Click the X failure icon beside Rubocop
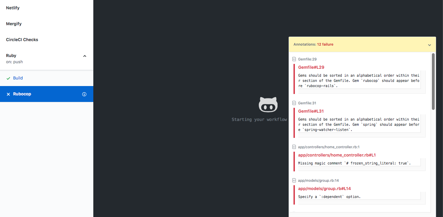The width and height of the screenshot is (443, 217). coord(8,94)
